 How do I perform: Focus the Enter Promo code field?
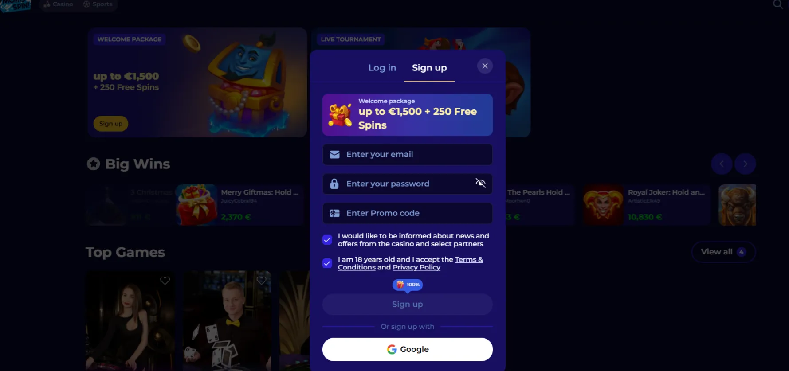pos(407,213)
